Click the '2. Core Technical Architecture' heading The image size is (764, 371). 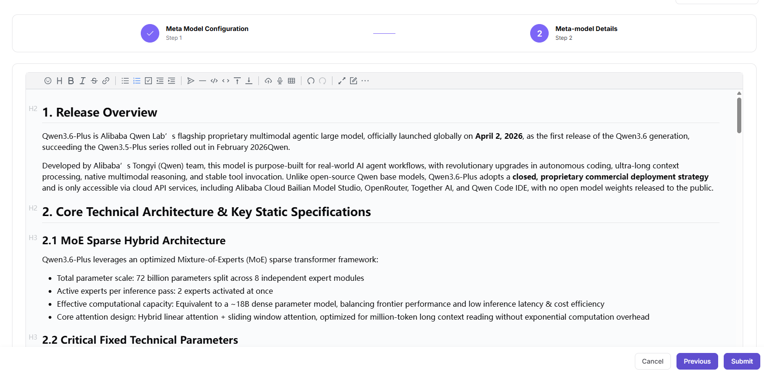pos(207,212)
